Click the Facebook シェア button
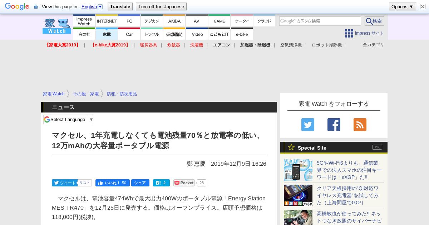 pos(140,183)
